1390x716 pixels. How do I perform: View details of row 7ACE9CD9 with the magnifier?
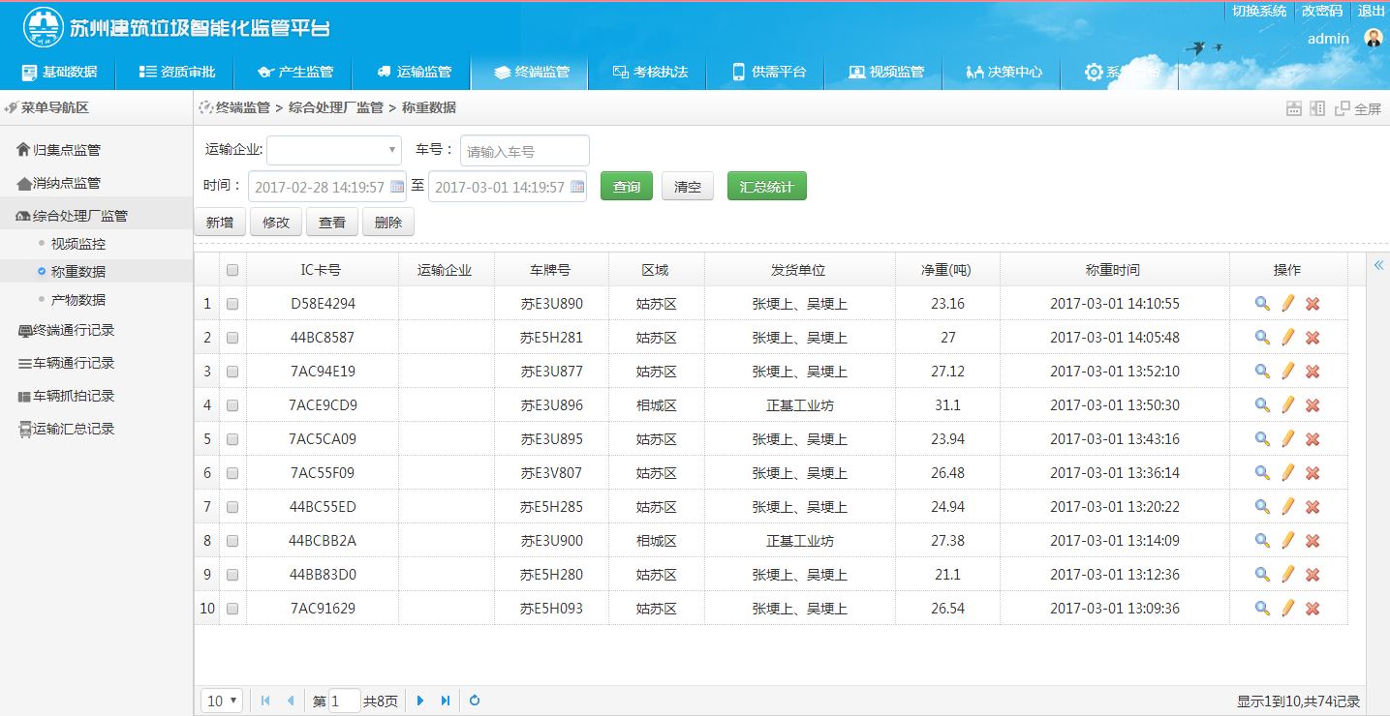pos(1262,405)
